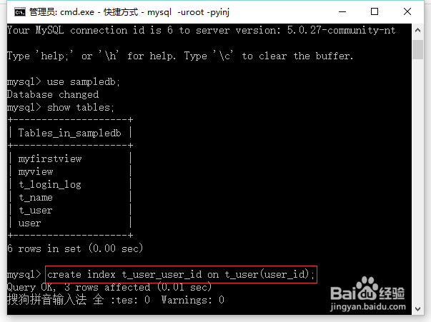Click the window title text
This screenshot has width=431, height=322.
[129, 12]
